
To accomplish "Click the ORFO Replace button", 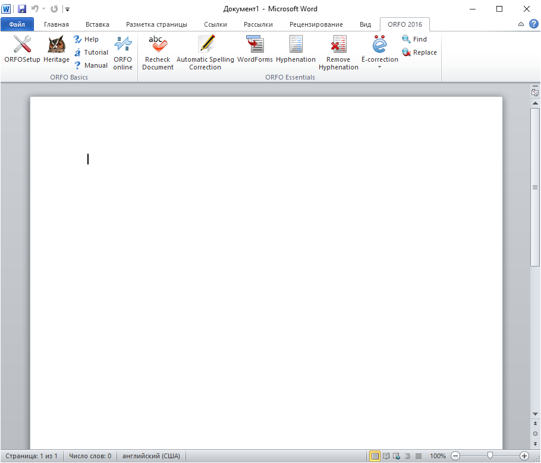I will click(x=419, y=52).
